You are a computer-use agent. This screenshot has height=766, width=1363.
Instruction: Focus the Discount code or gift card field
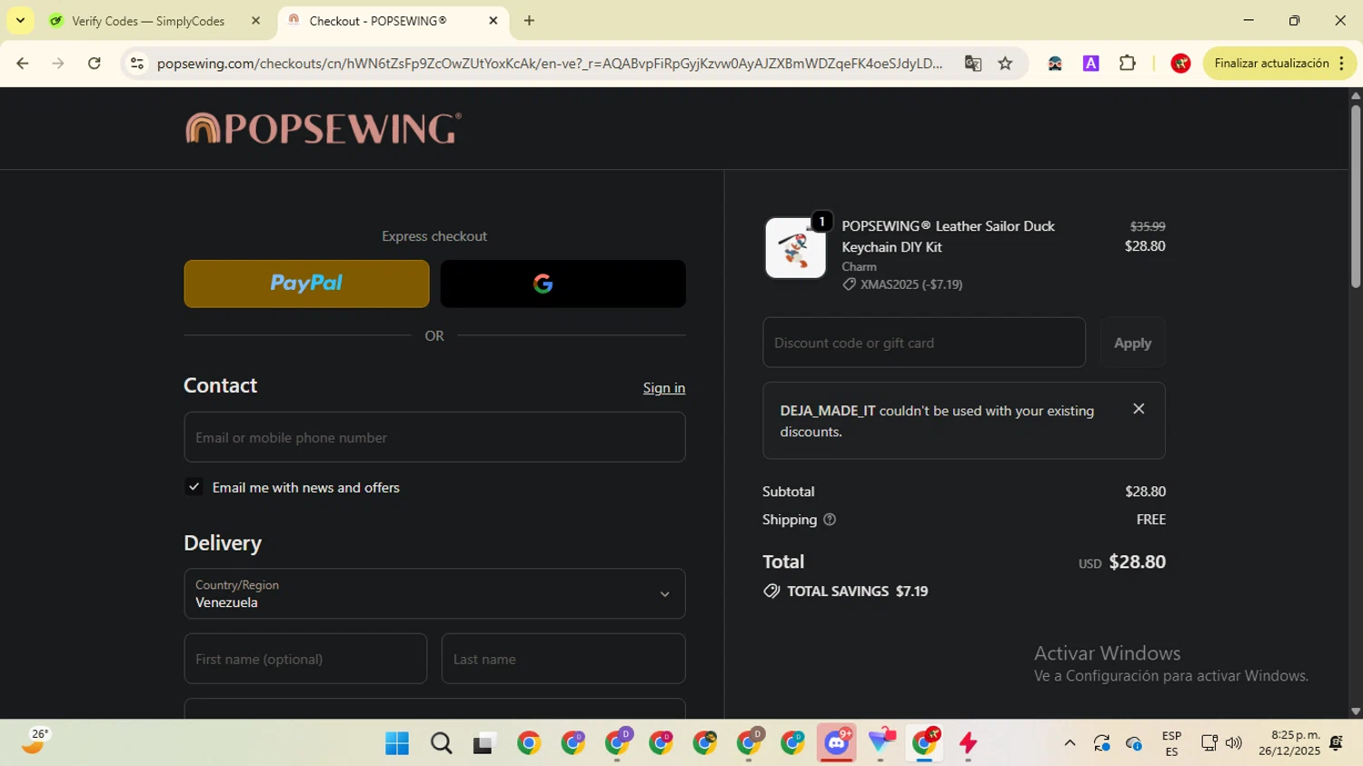tap(924, 343)
